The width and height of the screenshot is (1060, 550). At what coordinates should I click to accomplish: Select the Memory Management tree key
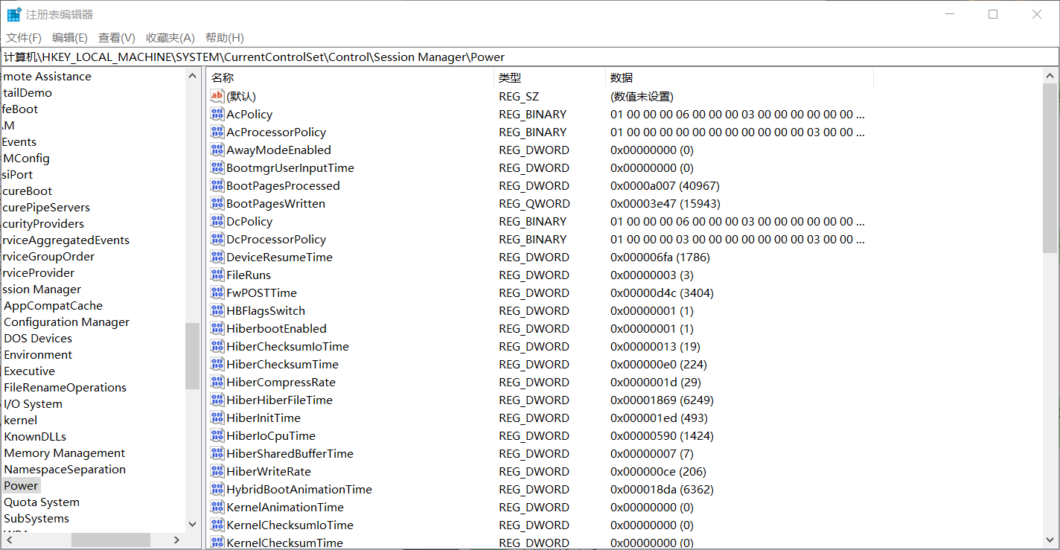[65, 453]
